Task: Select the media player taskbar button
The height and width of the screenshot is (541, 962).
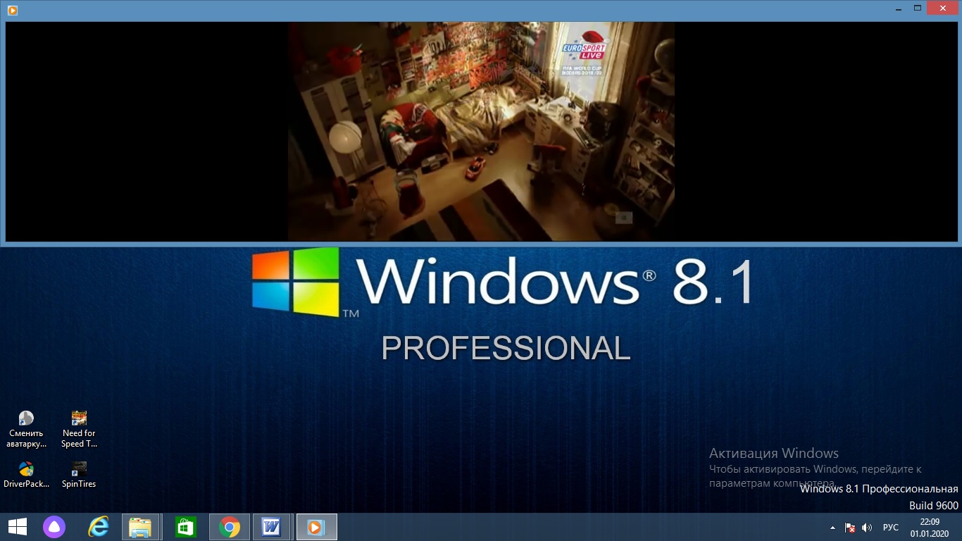Action: (316, 527)
